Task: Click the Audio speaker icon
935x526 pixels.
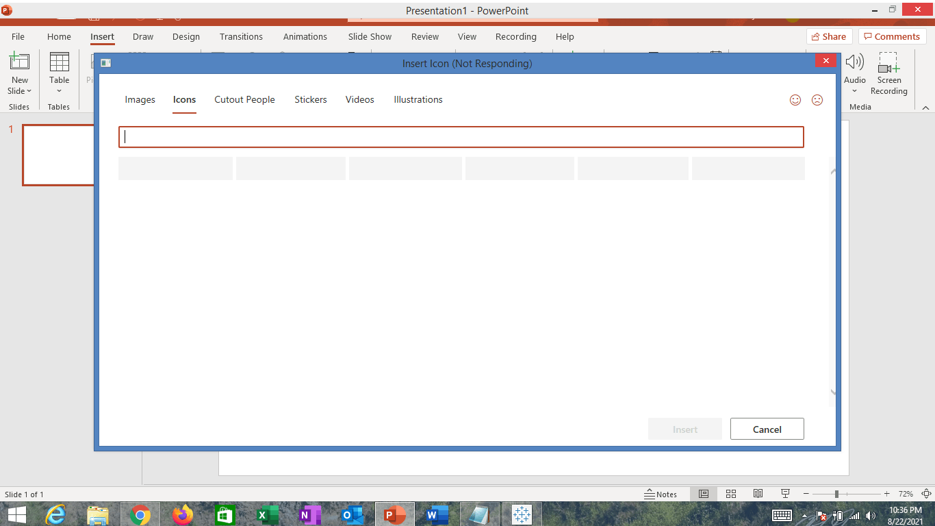Action: pyautogui.click(x=854, y=62)
